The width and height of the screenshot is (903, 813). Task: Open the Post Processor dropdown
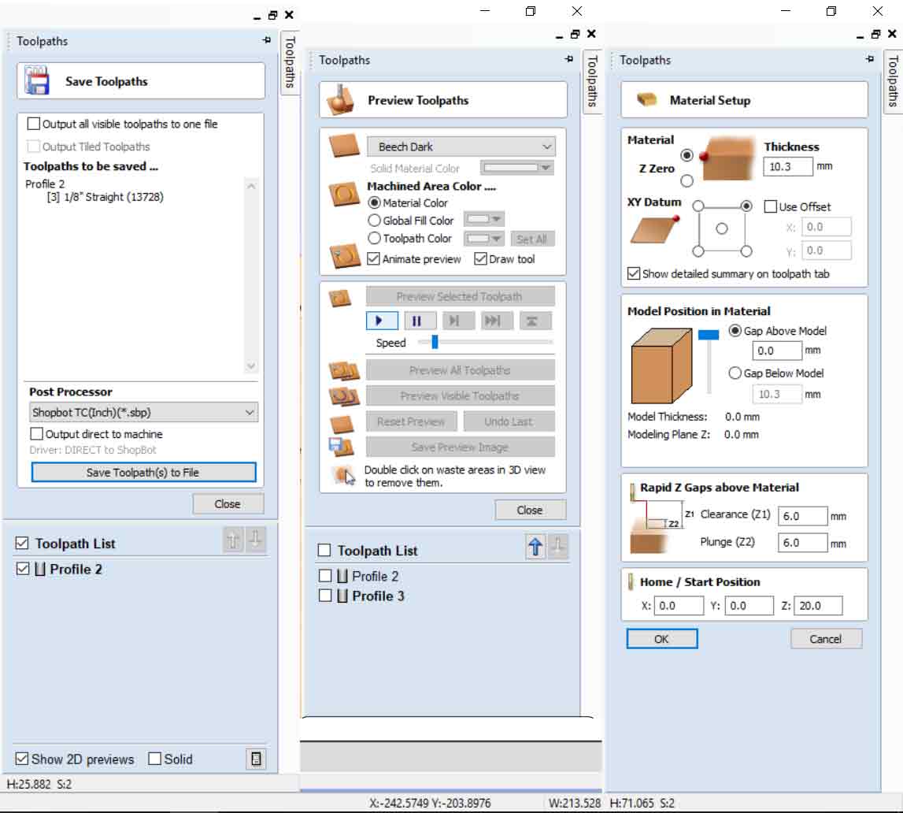[143, 413]
